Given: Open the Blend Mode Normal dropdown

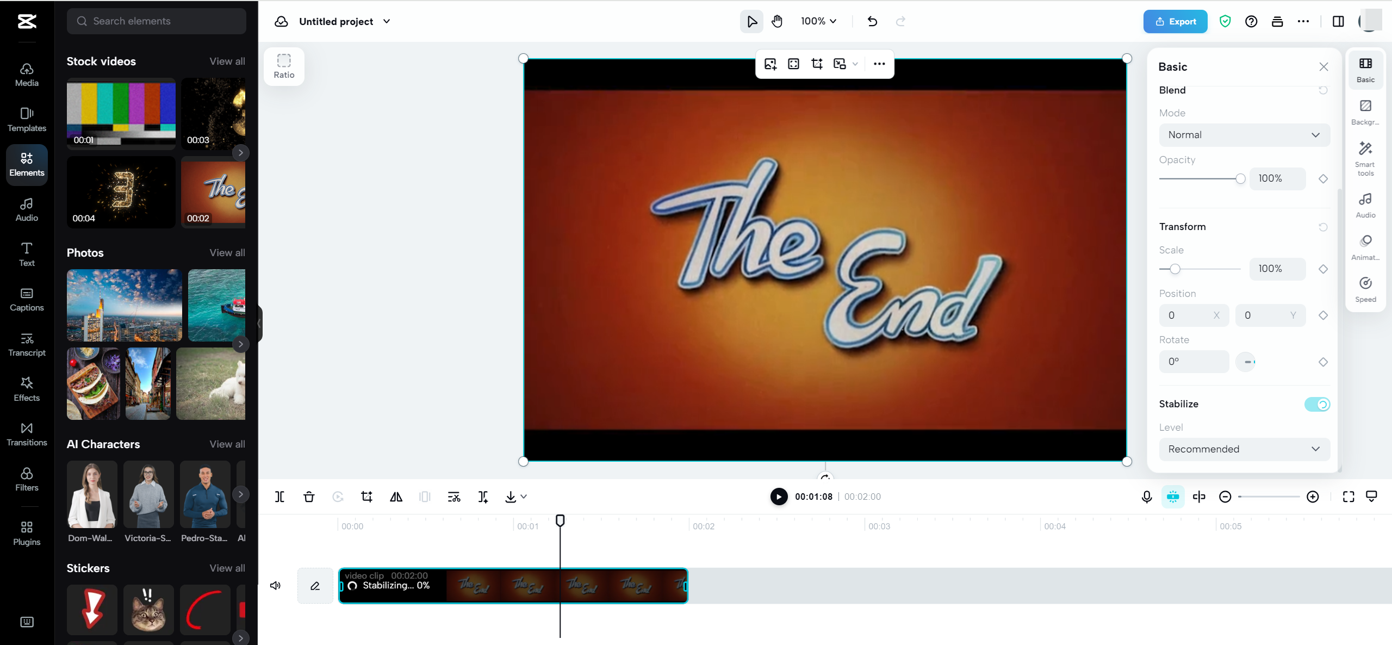Looking at the screenshot, I should [x=1244, y=135].
